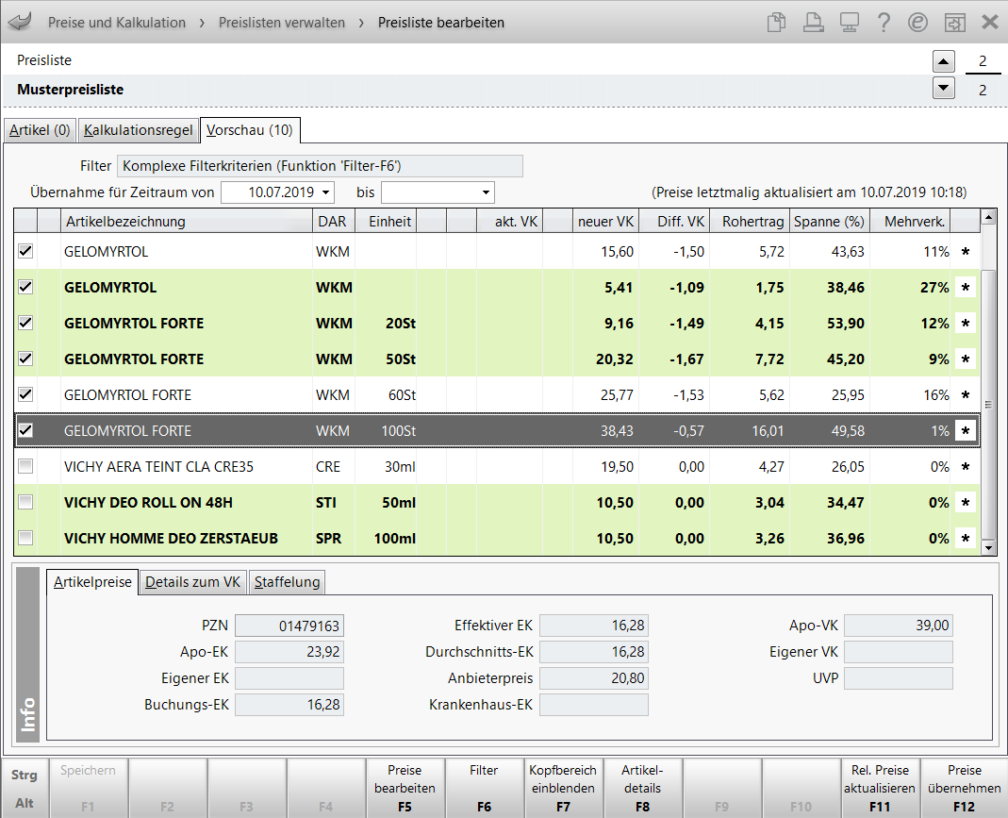Uncheck the GELOMYRTOL FORTE 60St checkbox

pos(25,395)
